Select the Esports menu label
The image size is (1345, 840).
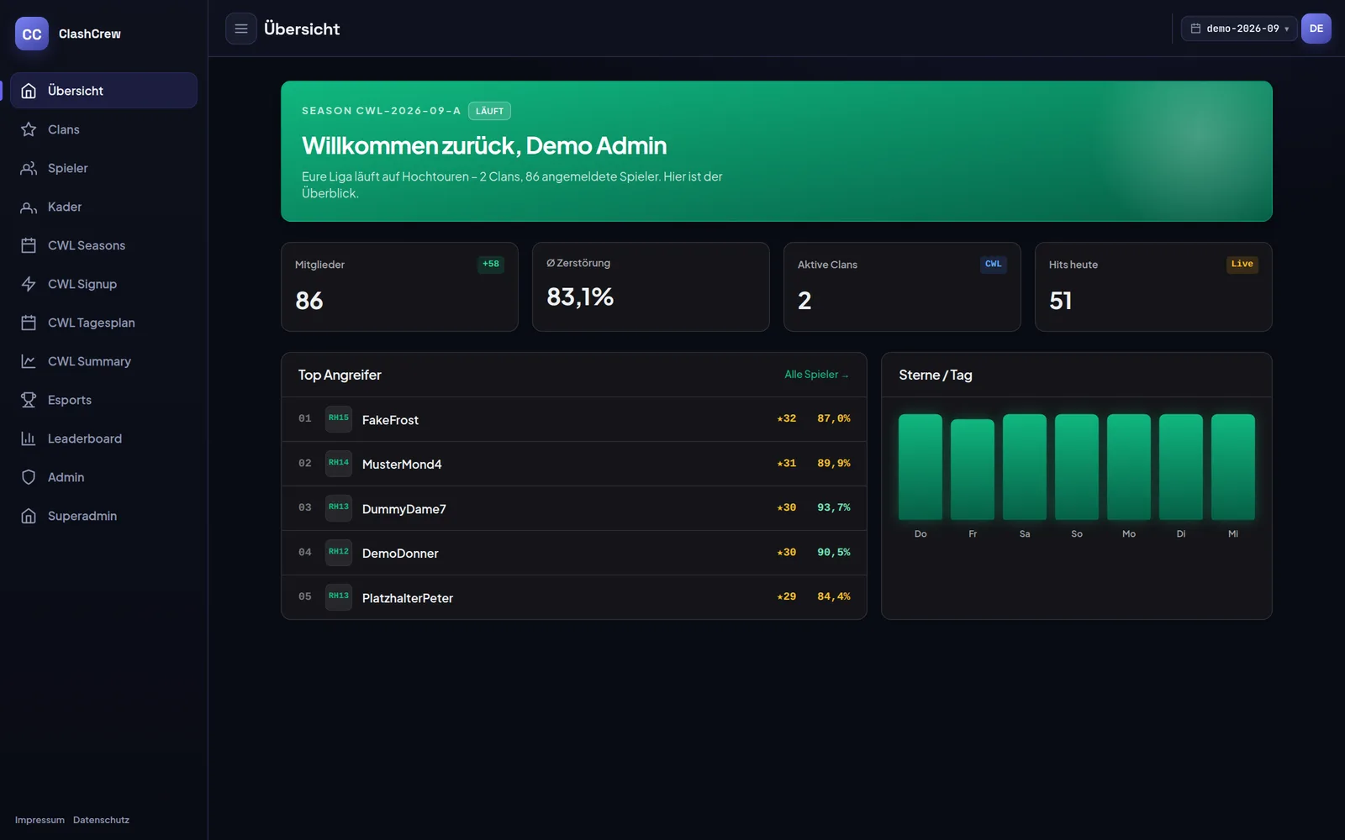[x=70, y=400]
